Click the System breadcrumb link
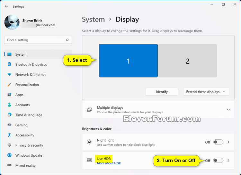Viewport: 241px width, 175px height. pyautogui.click(x=93, y=20)
